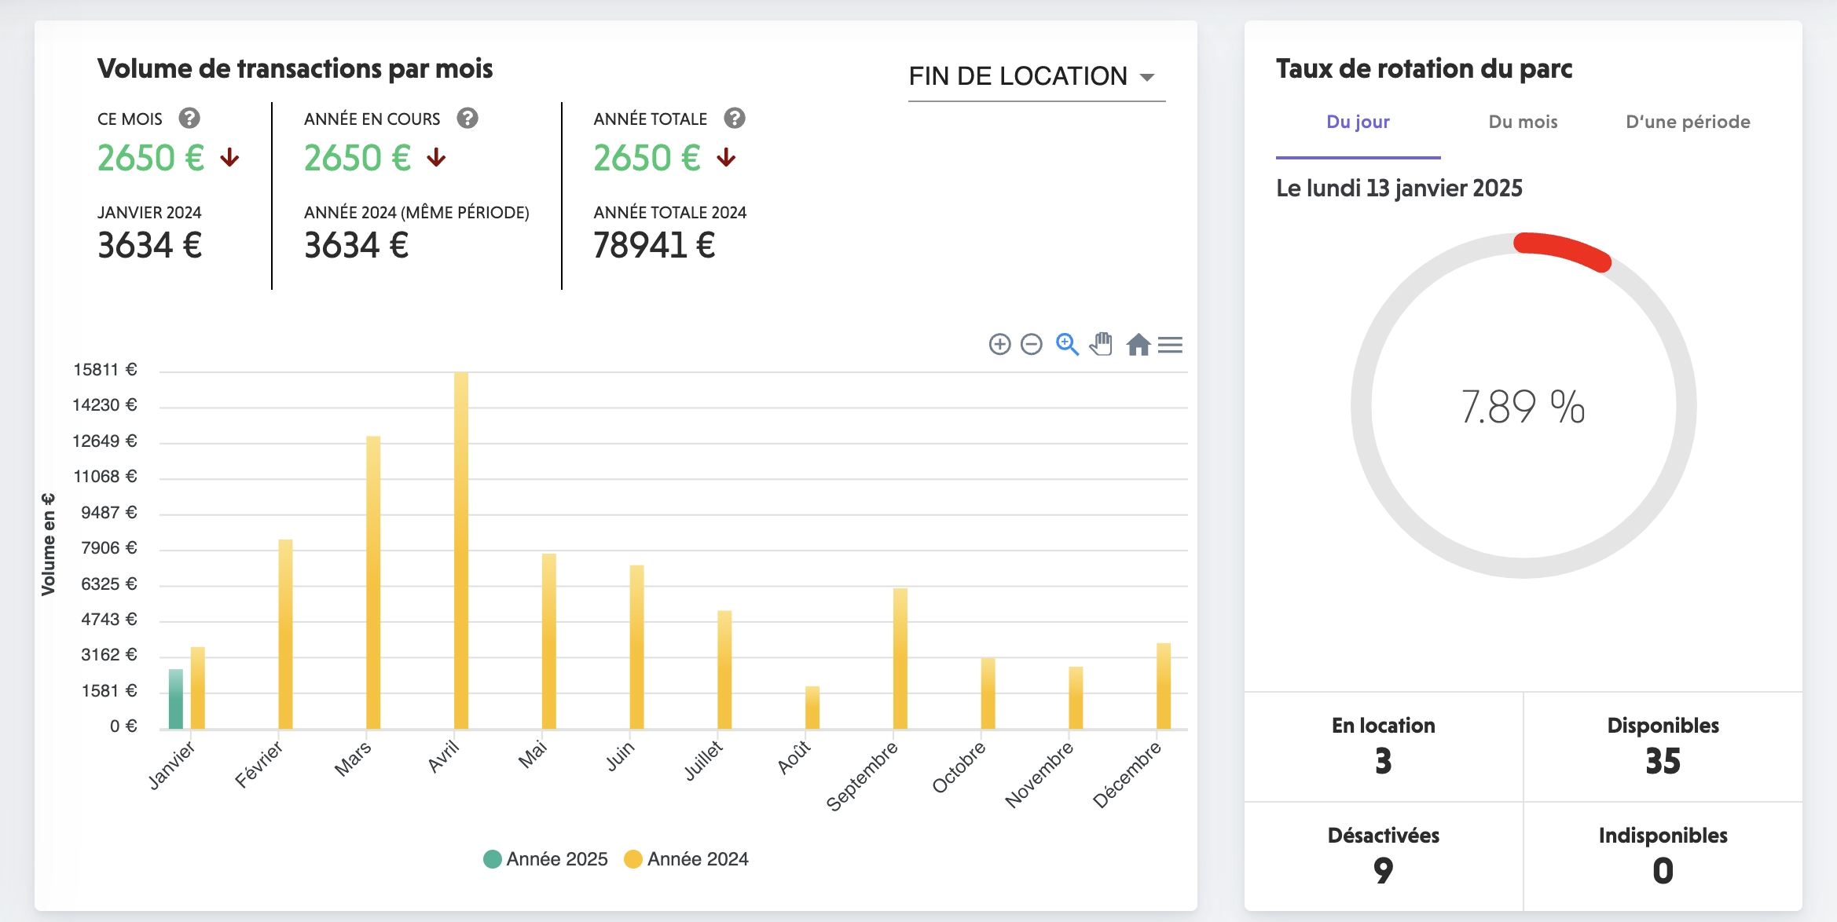Screen dimensions: 1837x922
Task: Switch to the Du mois tab
Action: pyautogui.click(x=1523, y=122)
